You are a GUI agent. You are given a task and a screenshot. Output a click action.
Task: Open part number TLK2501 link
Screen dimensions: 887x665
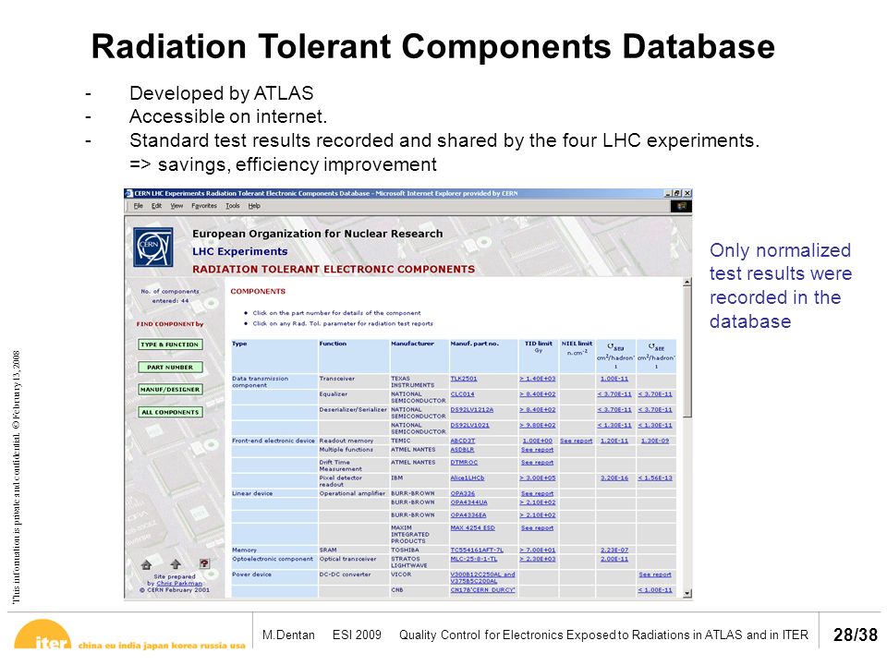click(463, 379)
